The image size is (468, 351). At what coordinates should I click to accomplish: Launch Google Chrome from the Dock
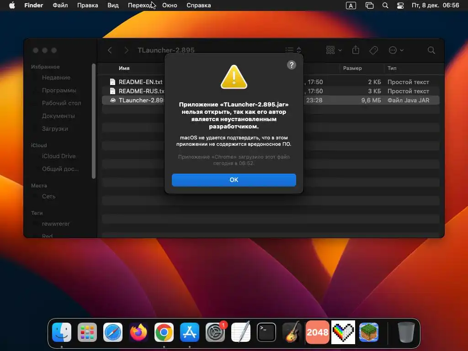[164, 332]
